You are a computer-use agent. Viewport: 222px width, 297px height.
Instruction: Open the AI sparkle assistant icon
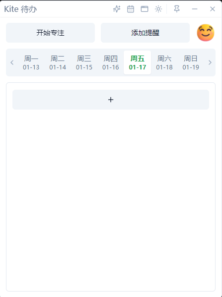117,9
